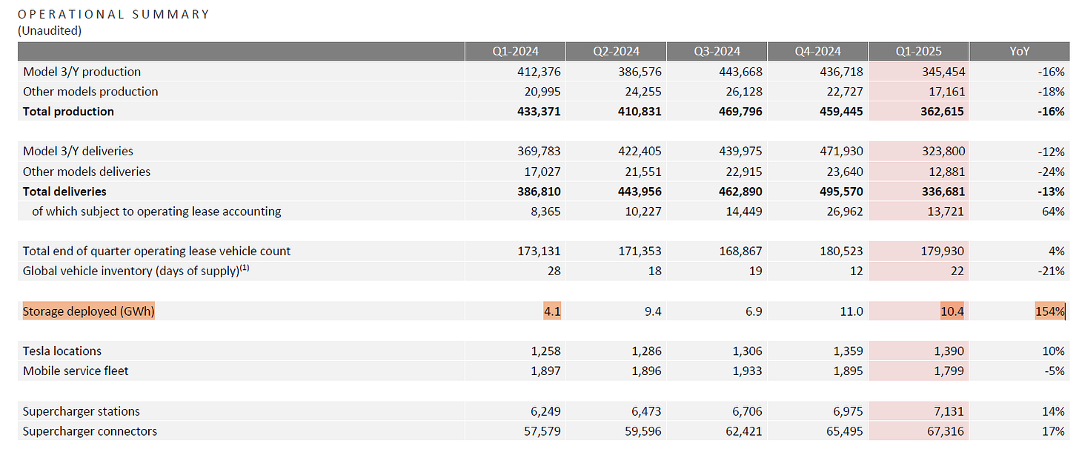This screenshot has height=463, width=1079.
Task: Click the 9.4 storage deployed cell
Action: (x=652, y=311)
